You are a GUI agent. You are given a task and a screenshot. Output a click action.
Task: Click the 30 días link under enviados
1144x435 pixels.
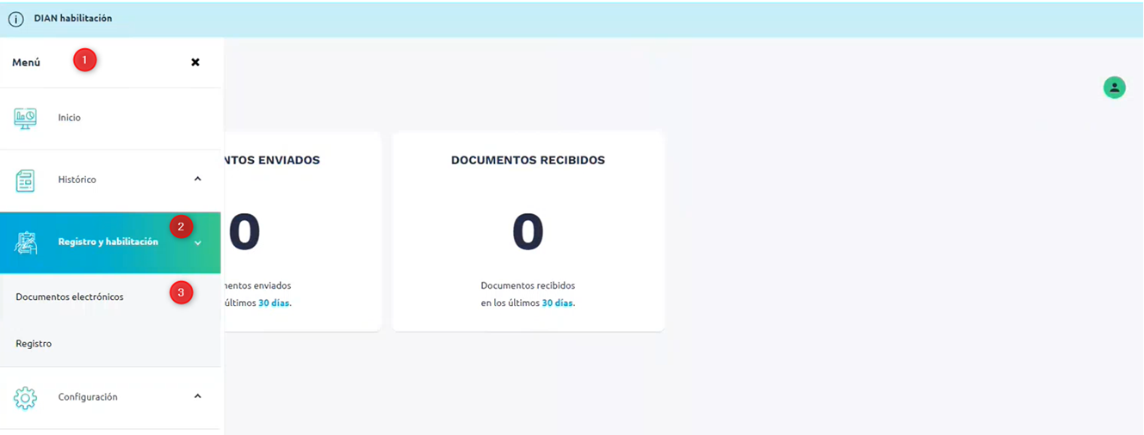click(274, 303)
